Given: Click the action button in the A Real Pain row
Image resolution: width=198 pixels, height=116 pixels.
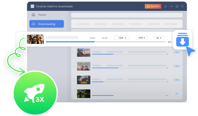Looking at the screenshot, I should [x=177, y=66].
